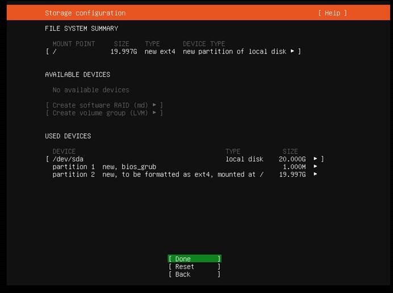
Task: Select the Done button
Action: point(194,259)
